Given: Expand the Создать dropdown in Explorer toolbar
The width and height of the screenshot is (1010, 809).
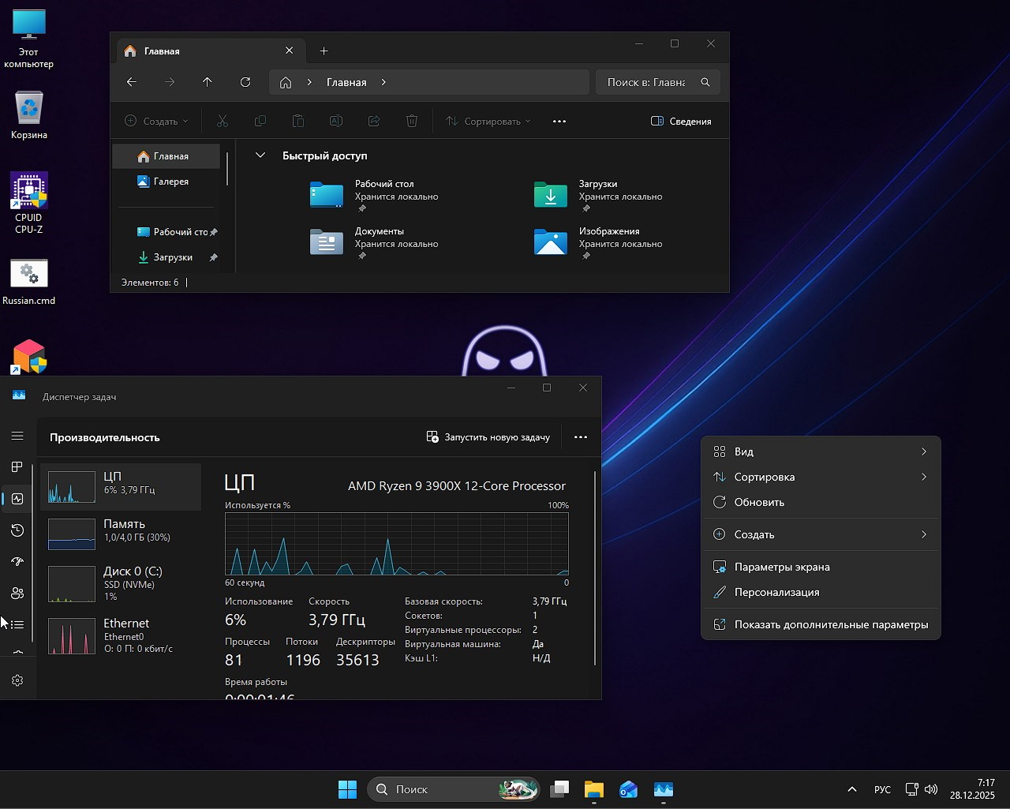Looking at the screenshot, I should (x=157, y=121).
